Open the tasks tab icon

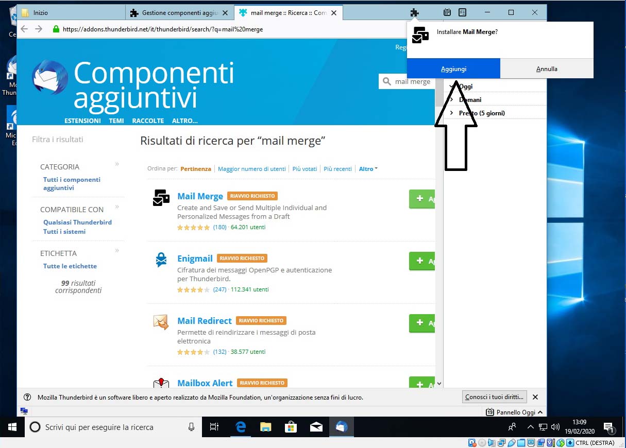point(462,12)
